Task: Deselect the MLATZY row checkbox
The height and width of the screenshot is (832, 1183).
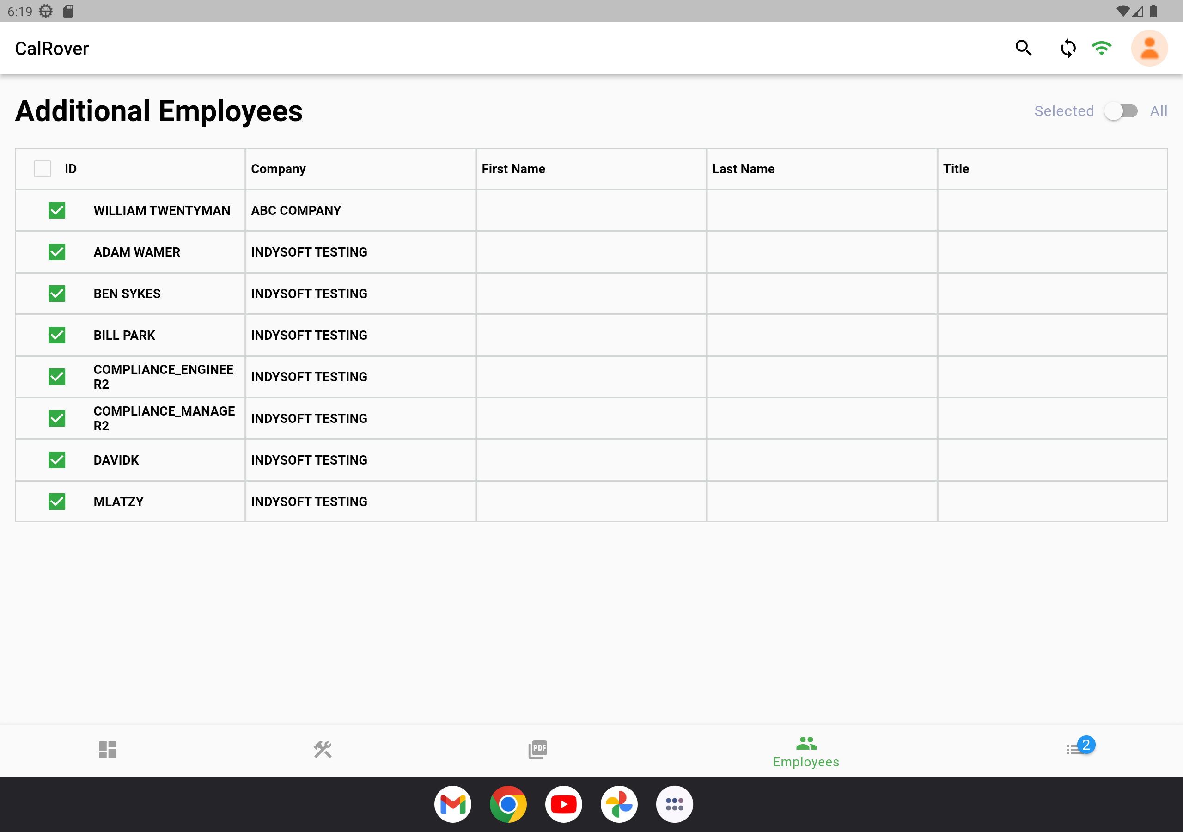Action: pyautogui.click(x=57, y=502)
